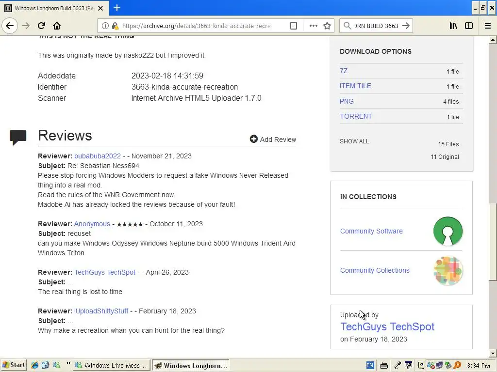The image size is (497, 372).
Task: Switch to Windows Live Messenger taskbar button
Action: point(111,365)
